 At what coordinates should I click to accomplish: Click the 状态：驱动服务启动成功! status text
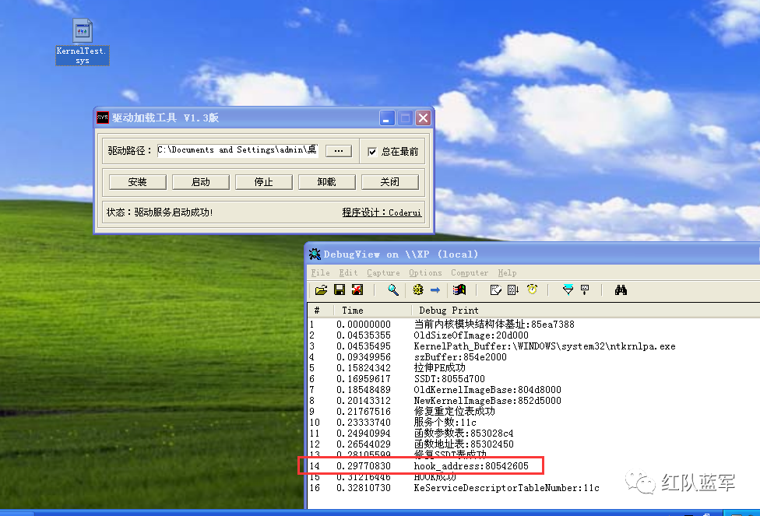[x=160, y=212]
